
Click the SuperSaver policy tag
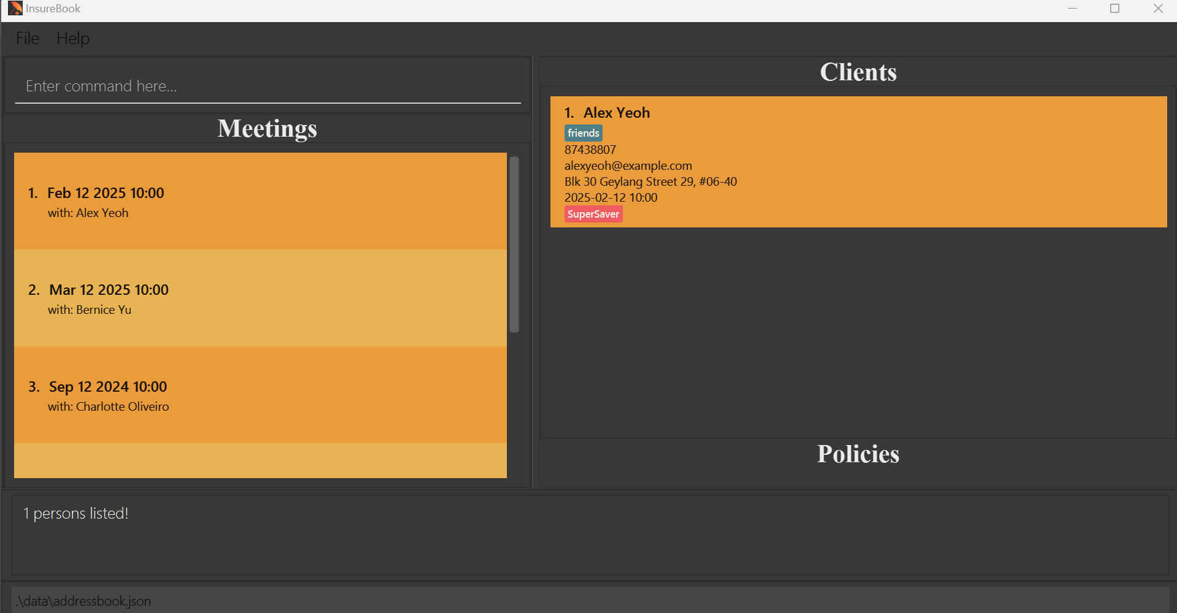593,214
